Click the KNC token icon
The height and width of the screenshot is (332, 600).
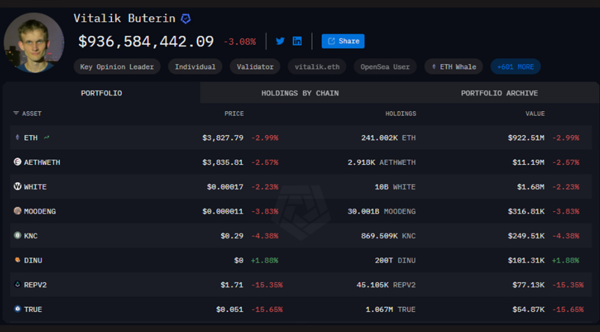pyautogui.click(x=17, y=236)
